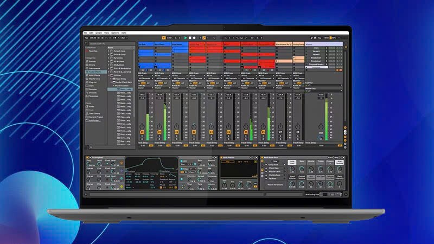The width and height of the screenshot is (434, 244).
Task: Collapse the browser with the triangle toggle
Action: (86, 43)
